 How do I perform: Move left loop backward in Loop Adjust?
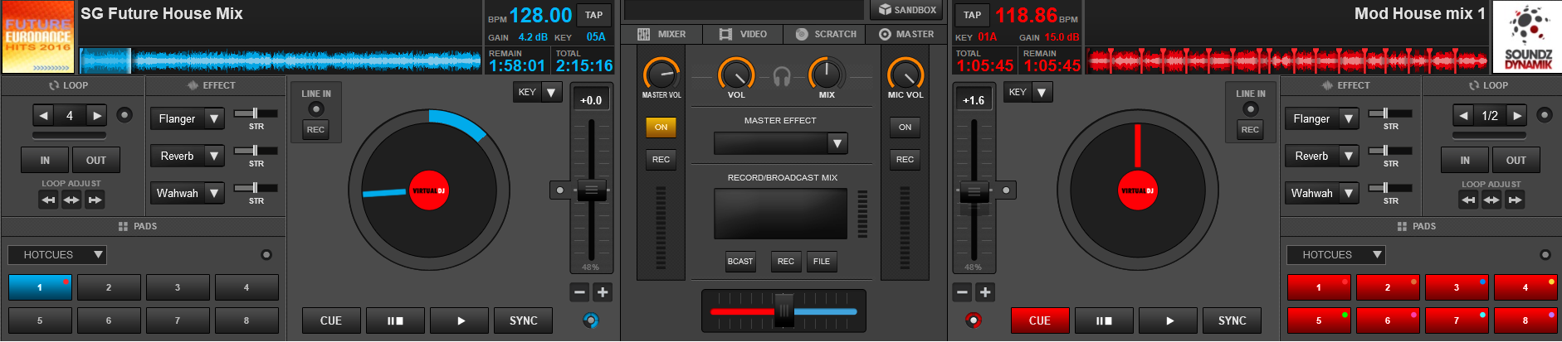tap(48, 200)
